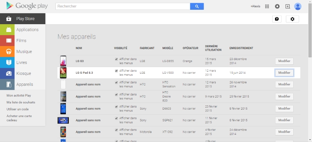The image size is (312, 142).
Task: Open the Applications section in sidebar
Action: coord(23,30)
